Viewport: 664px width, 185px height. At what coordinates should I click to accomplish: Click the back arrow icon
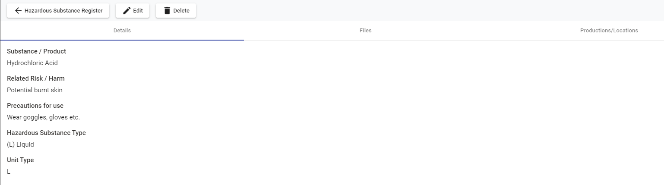click(18, 11)
